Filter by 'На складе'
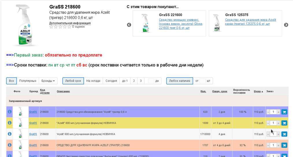The width and height of the screenshot is (293, 157). point(93,81)
